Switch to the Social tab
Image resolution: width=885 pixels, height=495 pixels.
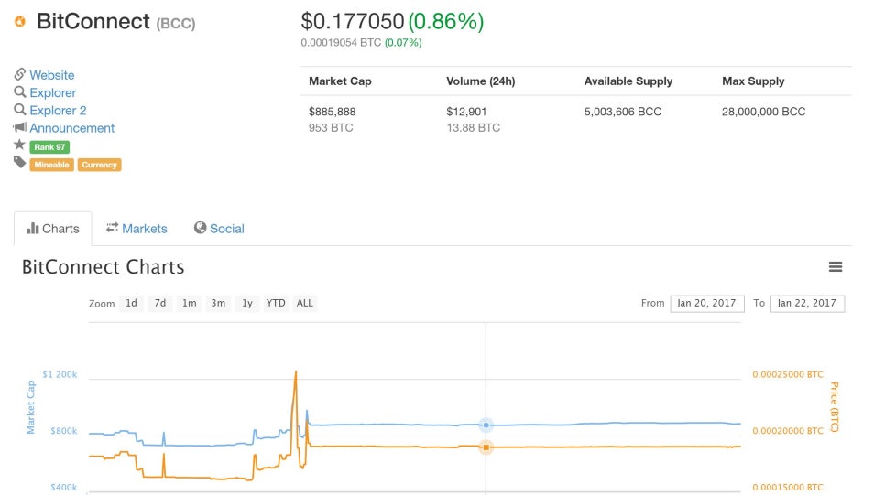pos(219,229)
